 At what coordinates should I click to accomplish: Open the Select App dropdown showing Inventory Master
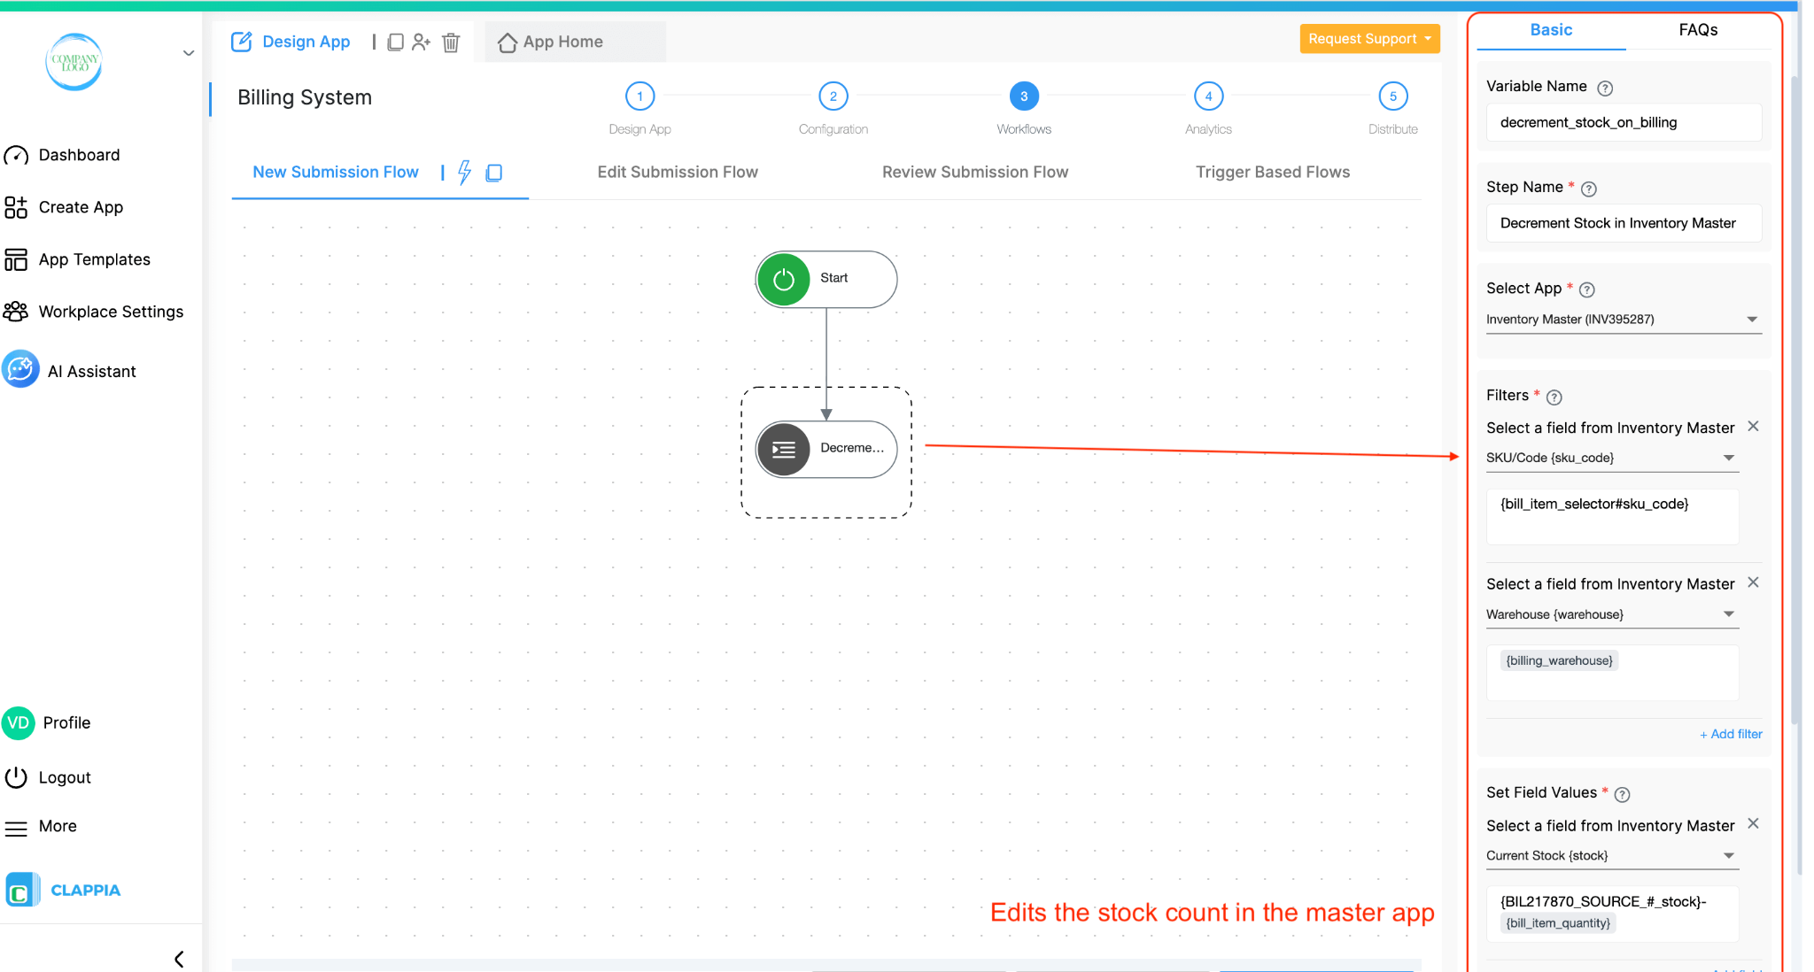[x=1752, y=320]
